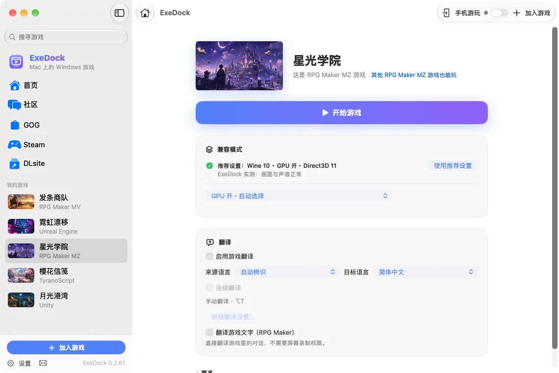Viewport: 559px width, 373px height.
Task: Click the play triangle on 开始游戏
Action: pos(325,113)
